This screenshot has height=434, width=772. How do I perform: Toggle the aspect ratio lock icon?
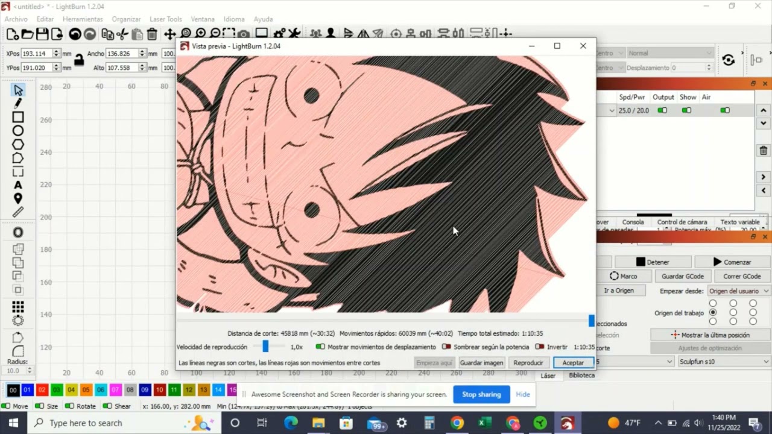point(78,60)
